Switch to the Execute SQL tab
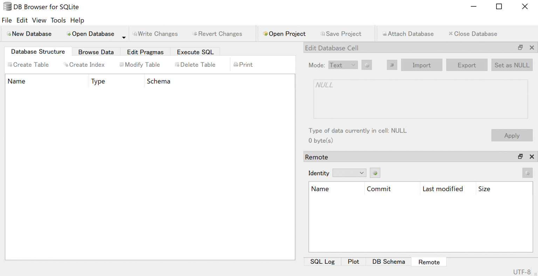This screenshot has height=276, width=538. [x=195, y=52]
